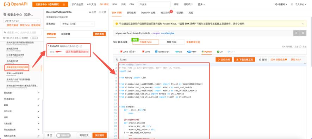Select the 升级版 SDK option
312x139 pixels.
[x=146, y=42]
